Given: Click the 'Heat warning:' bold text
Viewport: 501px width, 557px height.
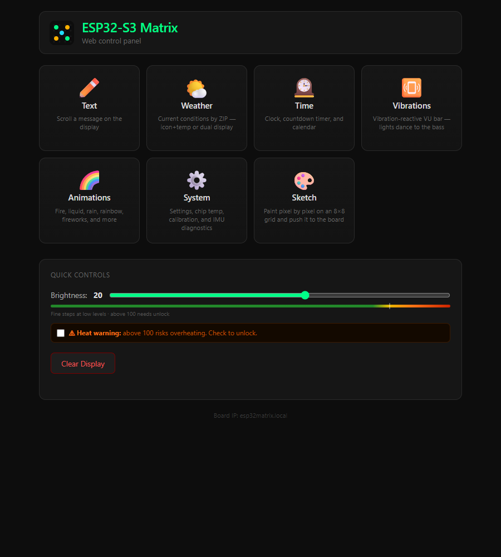Looking at the screenshot, I should [x=99, y=333].
